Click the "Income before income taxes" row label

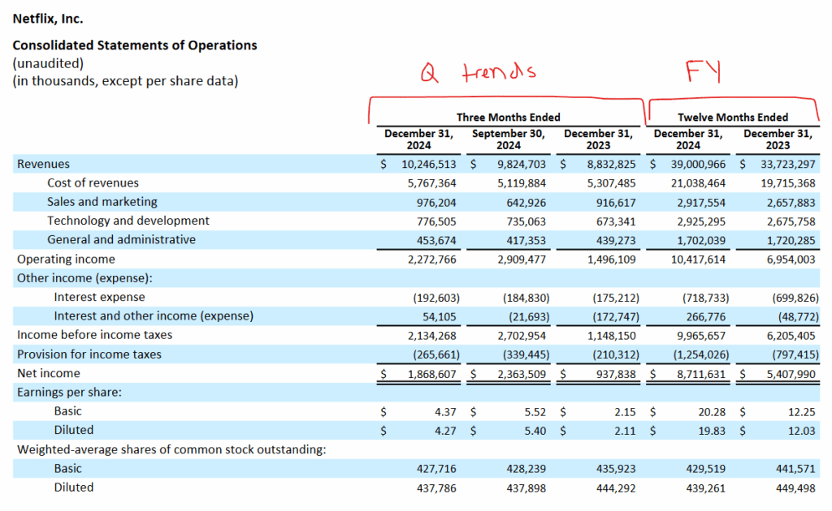click(94, 335)
